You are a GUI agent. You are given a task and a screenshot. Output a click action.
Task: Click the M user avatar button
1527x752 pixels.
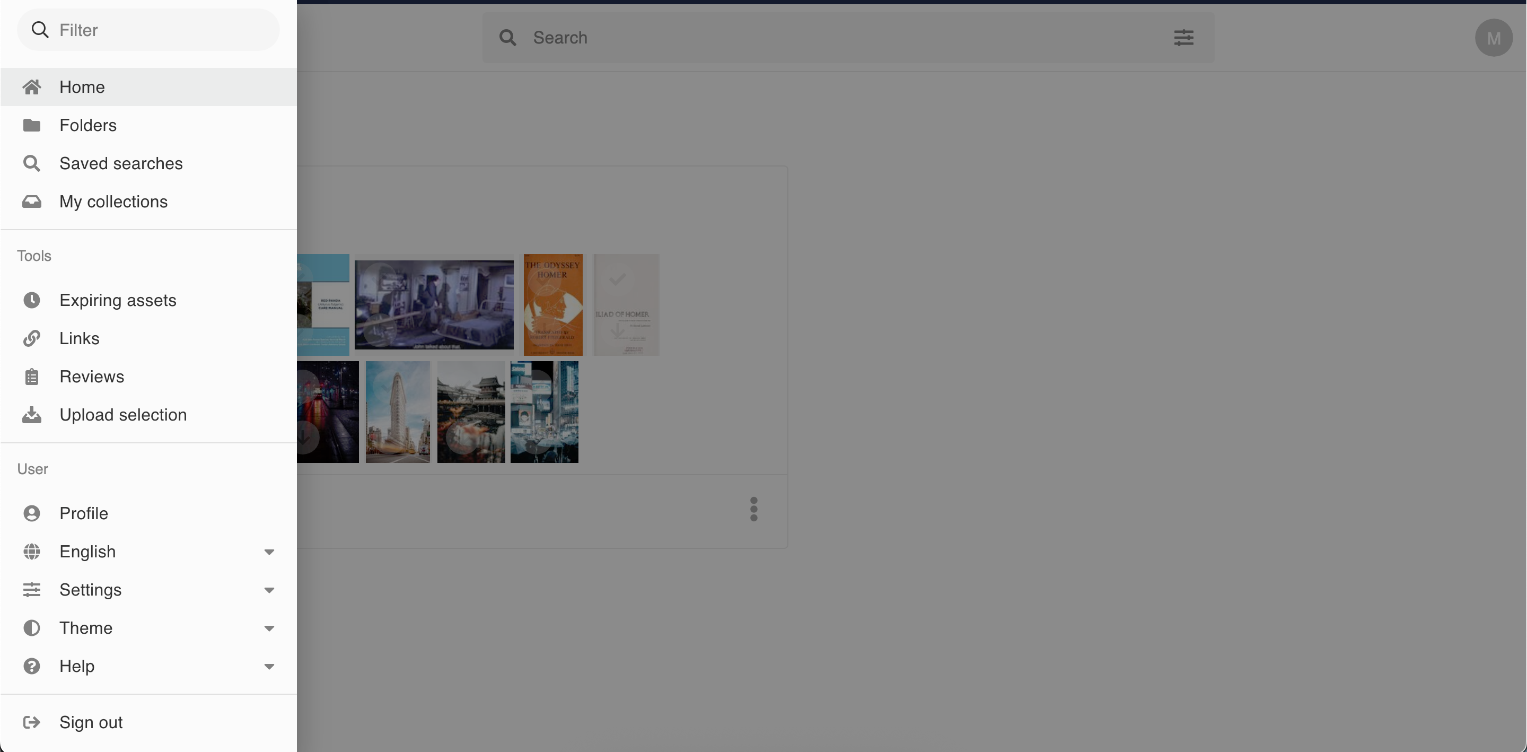1493,38
